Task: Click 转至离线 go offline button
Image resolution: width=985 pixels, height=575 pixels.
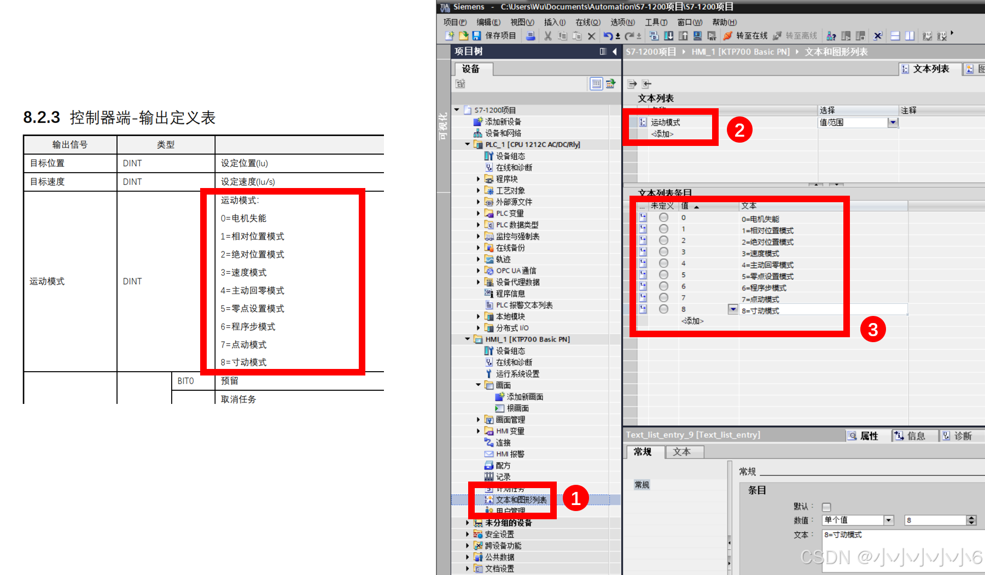Action: tap(795, 36)
